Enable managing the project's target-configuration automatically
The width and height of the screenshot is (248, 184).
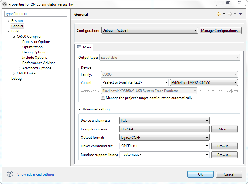(x=103, y=98)
